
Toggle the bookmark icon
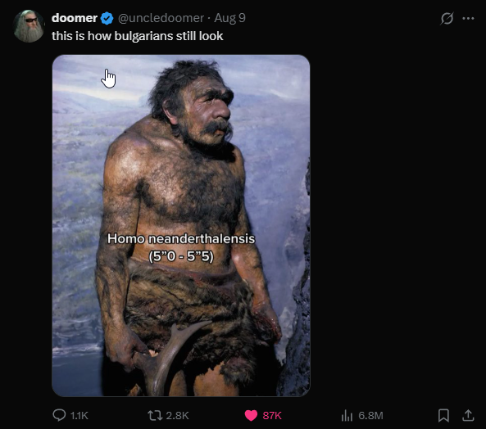443,415
